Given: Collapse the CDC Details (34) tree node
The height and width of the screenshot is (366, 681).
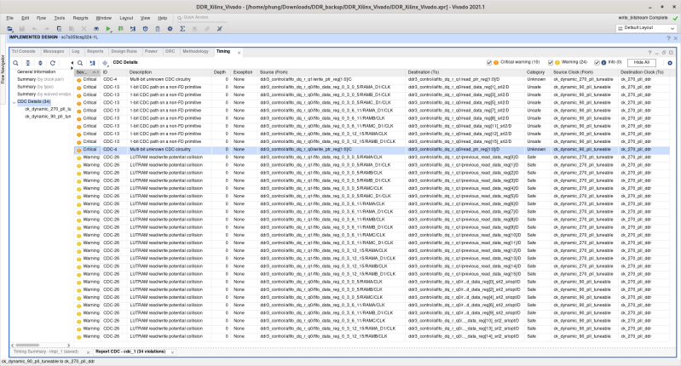Looking at the screenshot, I should click(x=14, y=102).
